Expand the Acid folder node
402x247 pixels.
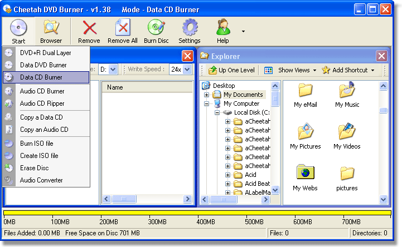point(227,175)
